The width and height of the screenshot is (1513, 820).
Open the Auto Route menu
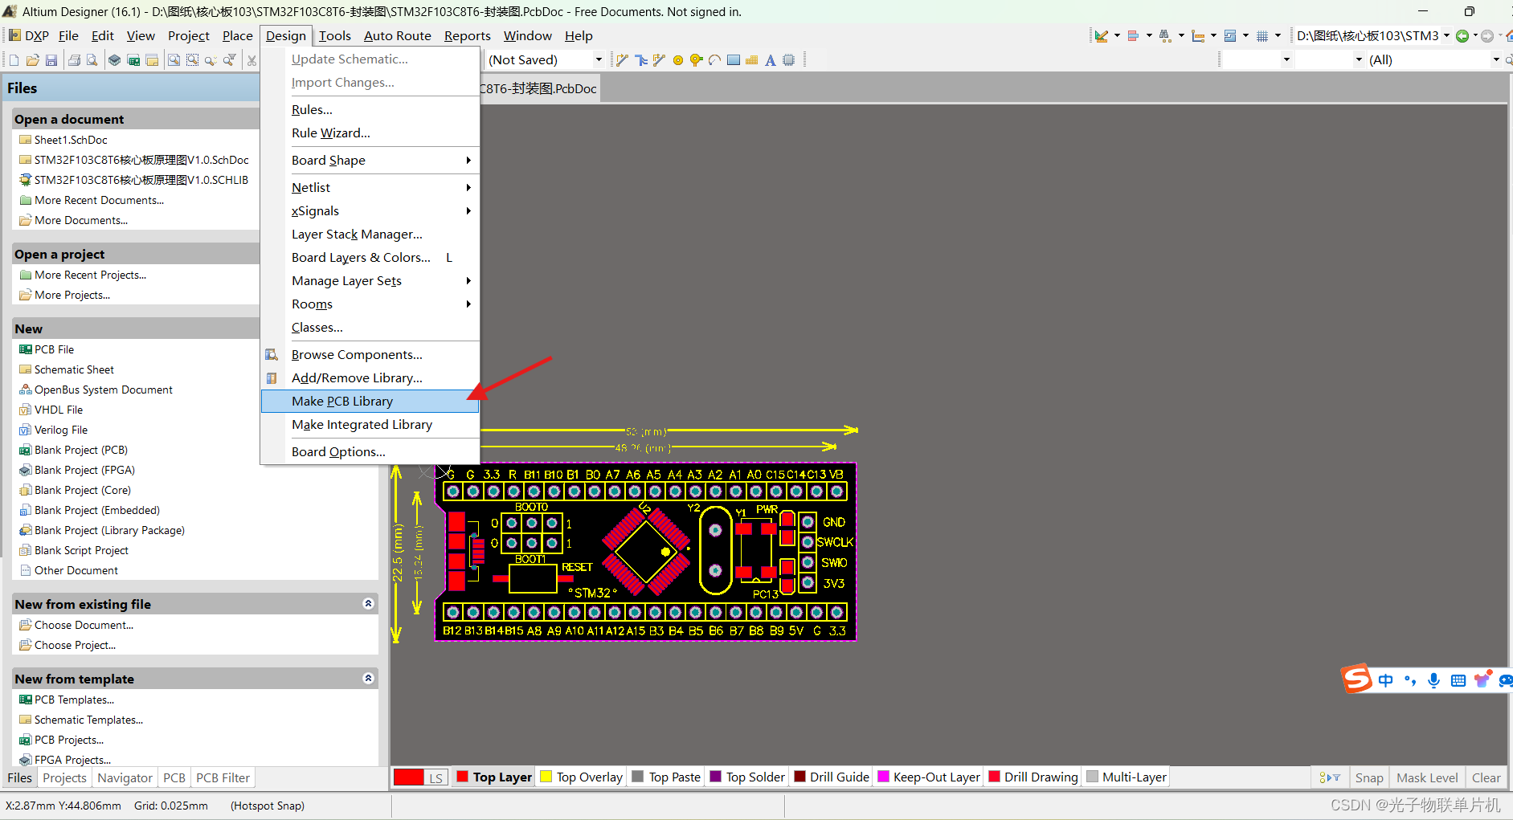click(397, 36)
